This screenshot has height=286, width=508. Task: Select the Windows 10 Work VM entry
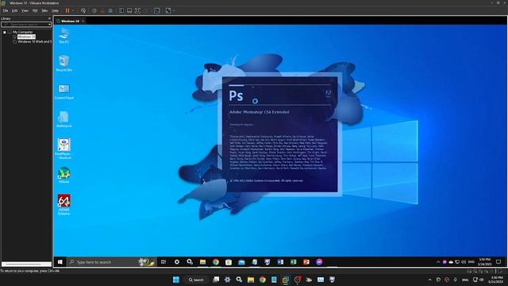tap(34, 42)
